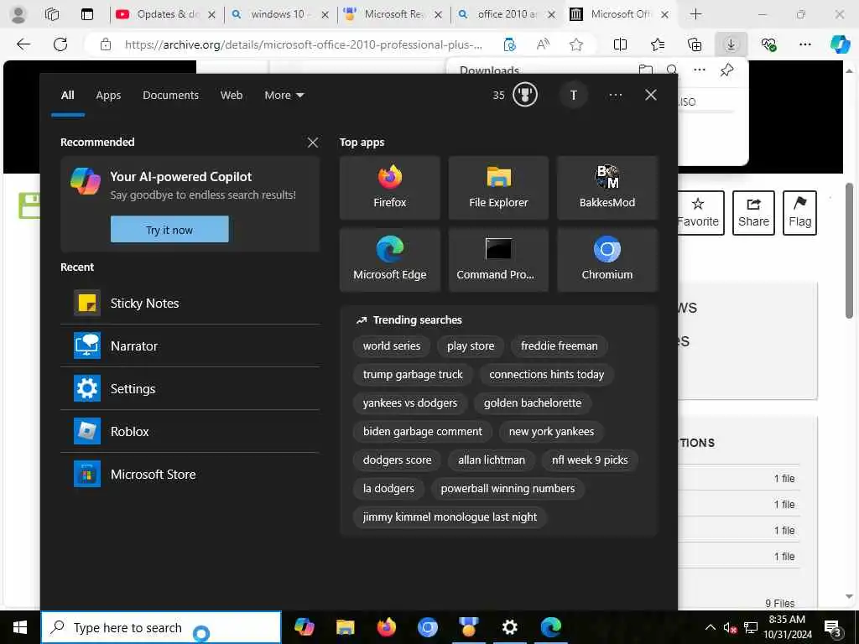
Task: Open Chromium from Top apps
Action: coord(607,260)
